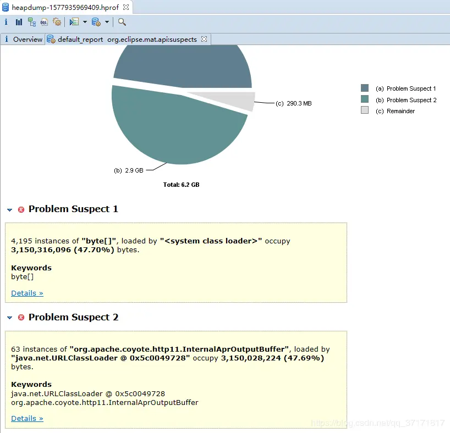Open Details link under Problem Suspect 2

27,418
